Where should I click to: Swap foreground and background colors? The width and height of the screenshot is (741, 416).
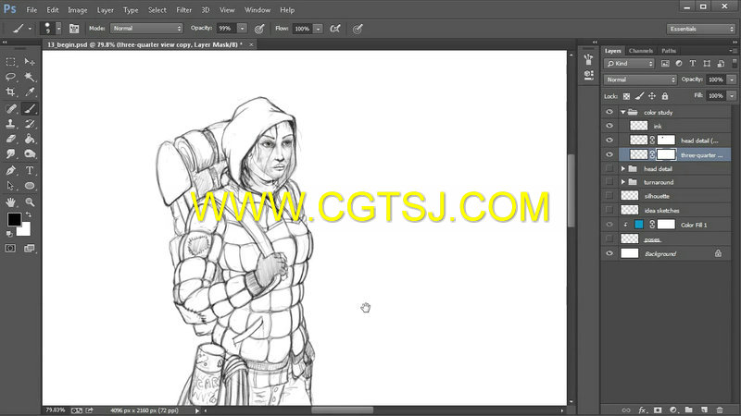29,215
